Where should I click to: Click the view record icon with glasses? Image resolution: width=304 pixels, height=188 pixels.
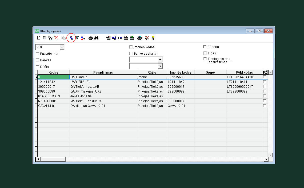pos(50,38)
